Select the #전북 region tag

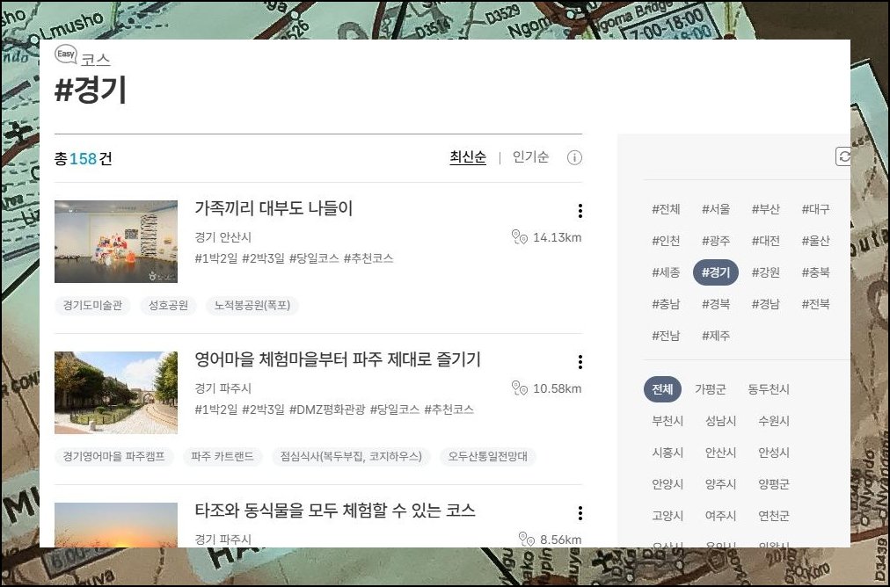815,304
